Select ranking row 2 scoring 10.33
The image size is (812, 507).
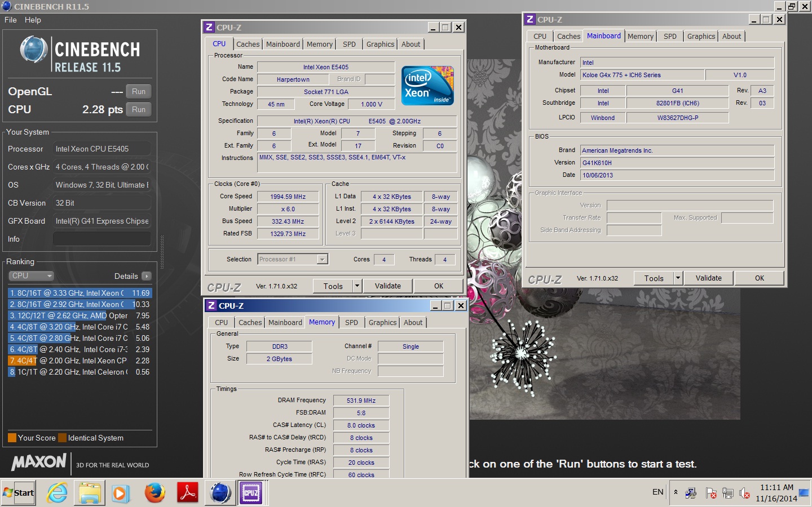pyautogui.click(x=80, y=304)
